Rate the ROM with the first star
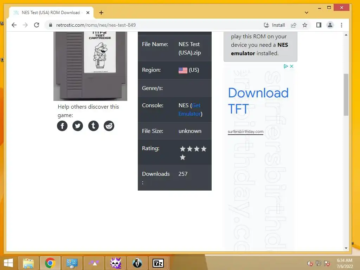The height and width of the screenshot is (270, 360). [x=182, y=149]
